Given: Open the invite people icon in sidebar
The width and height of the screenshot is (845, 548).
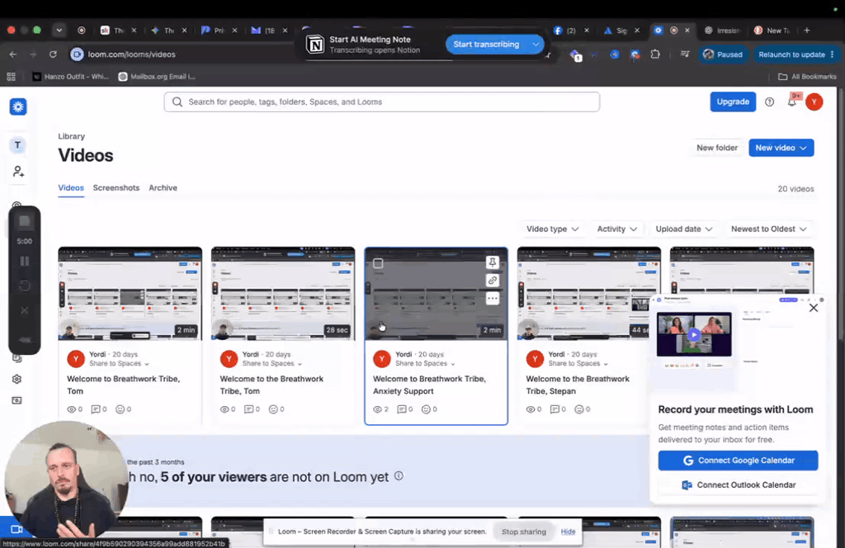Looking at the screenshot, I should [x=18, y=172].
